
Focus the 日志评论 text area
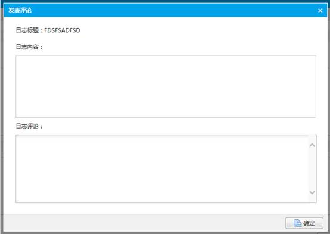pyautogui.click(x=162, y=169)
